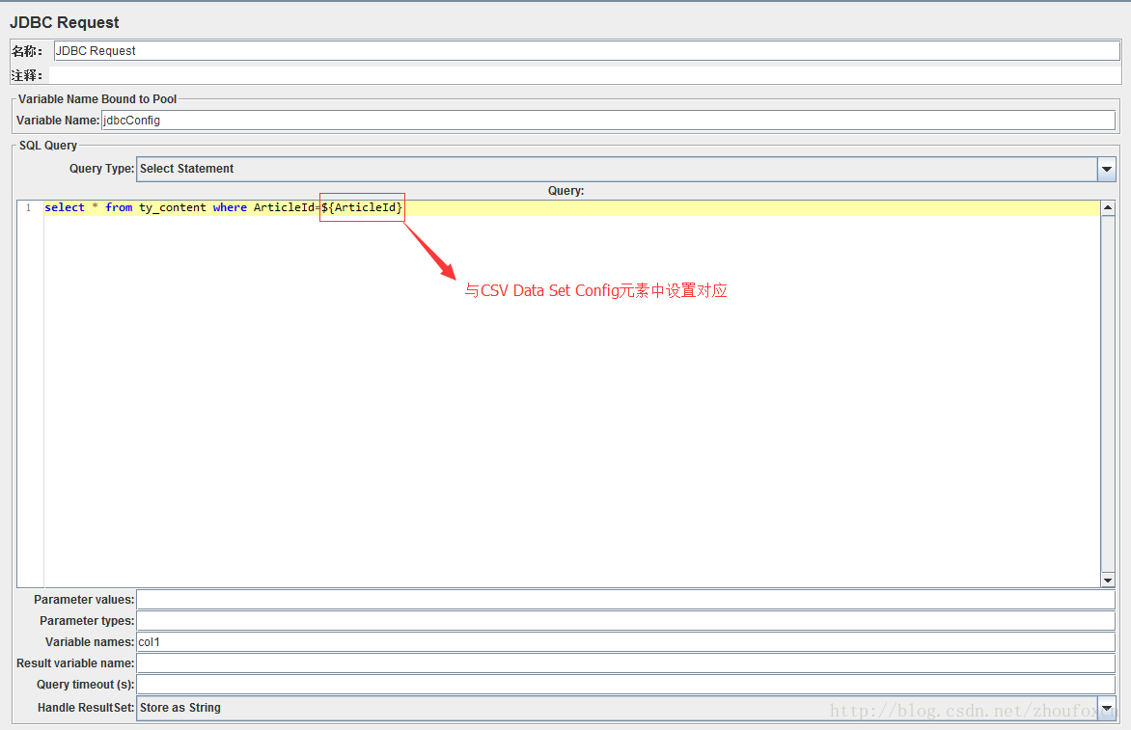Click the 'from' keyword in the query
Viewport: 1131px width, 730px height.
(119, 207)
